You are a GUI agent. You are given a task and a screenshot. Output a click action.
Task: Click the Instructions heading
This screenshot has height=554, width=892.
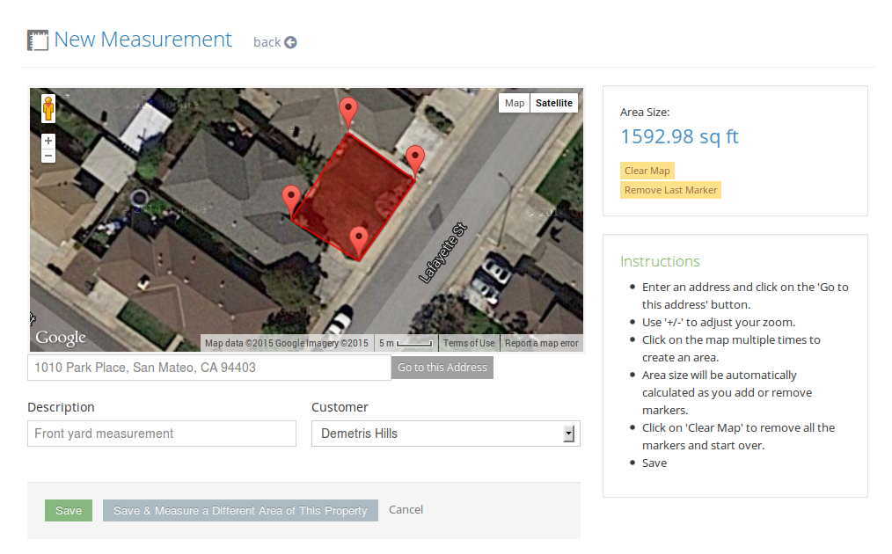(x=660, y=261)
